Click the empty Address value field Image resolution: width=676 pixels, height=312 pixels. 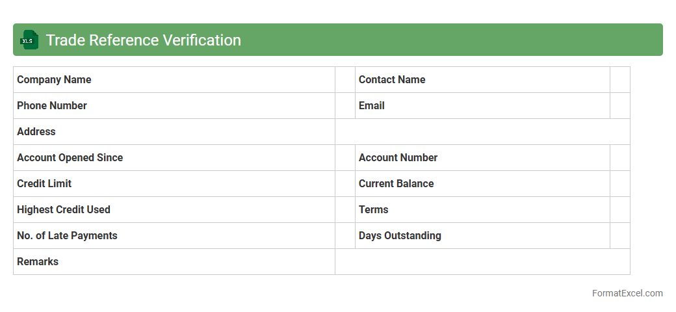pyautogui.click(x=482, y=132)
